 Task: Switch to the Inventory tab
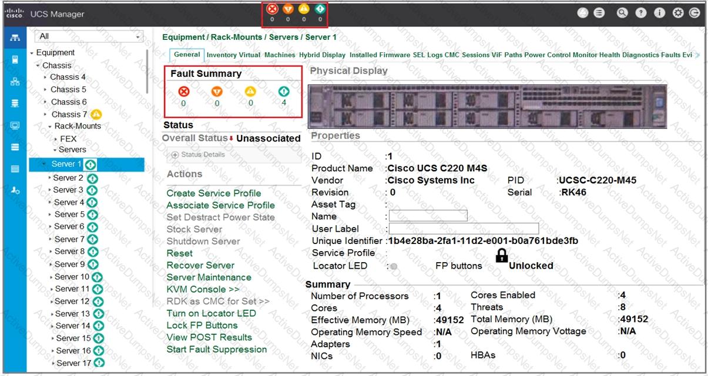click(x=221, y=55)
